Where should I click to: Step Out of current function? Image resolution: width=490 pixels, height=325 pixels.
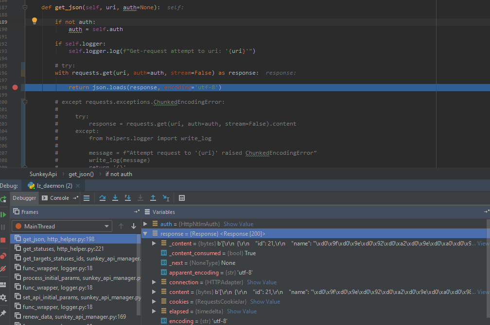153,198
